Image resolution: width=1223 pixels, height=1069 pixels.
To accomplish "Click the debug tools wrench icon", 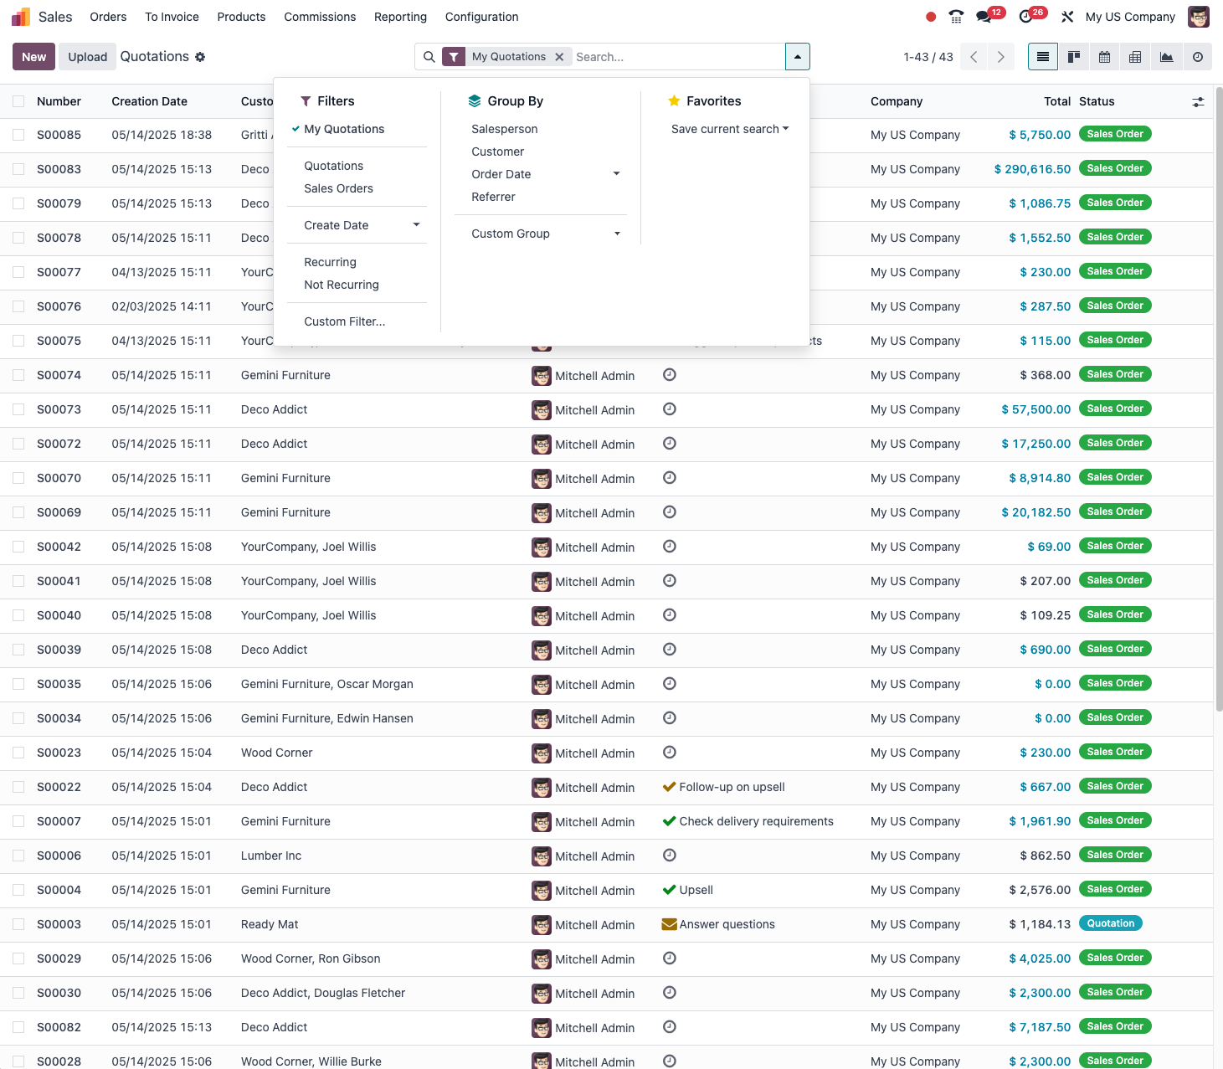I will (x=1067, y=17).
